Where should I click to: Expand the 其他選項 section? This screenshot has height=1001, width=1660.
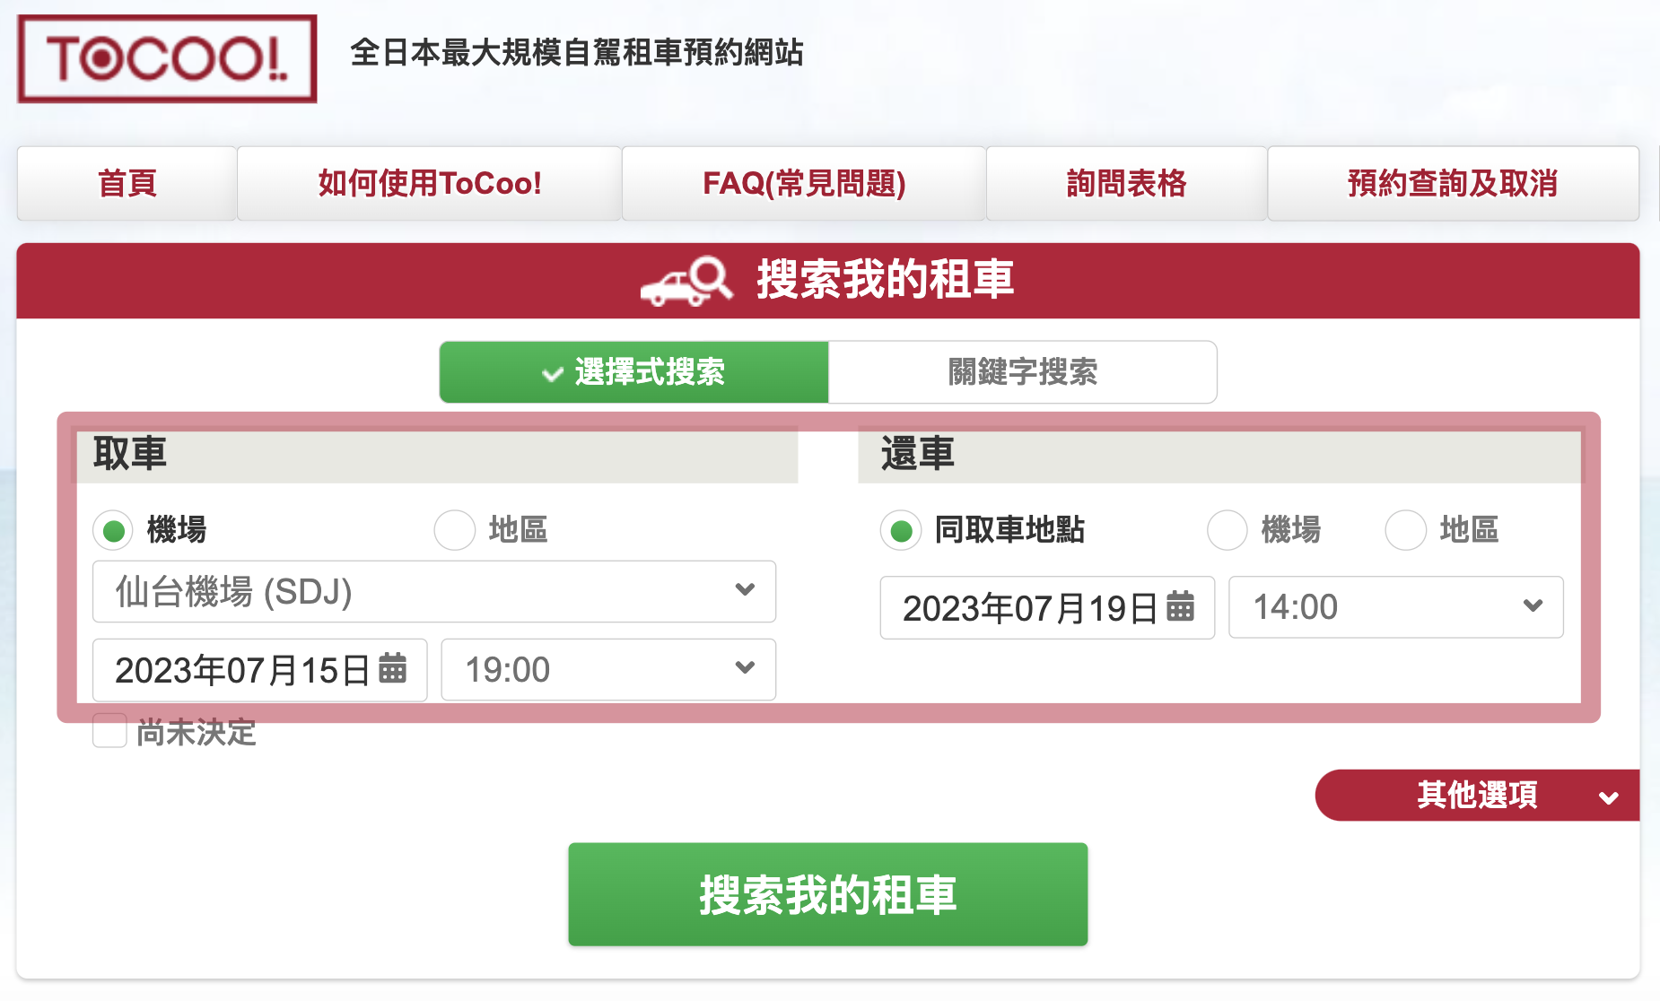[1477, 796]
